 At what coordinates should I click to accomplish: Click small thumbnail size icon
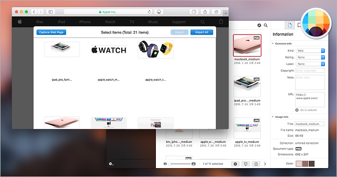pos(165,164)
